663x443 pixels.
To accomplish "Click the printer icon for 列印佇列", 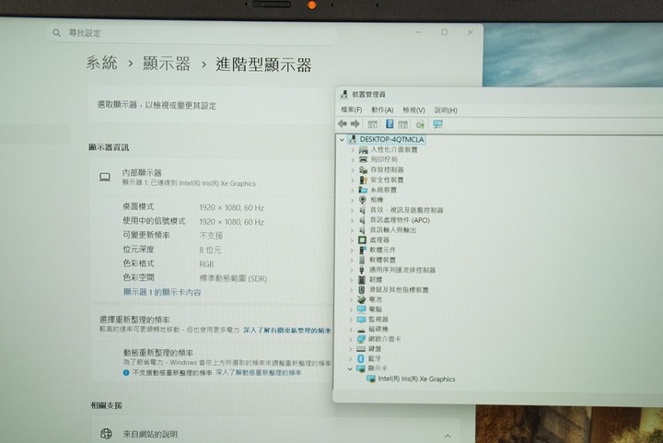I will pyautogui.click(x=363, y=159).
